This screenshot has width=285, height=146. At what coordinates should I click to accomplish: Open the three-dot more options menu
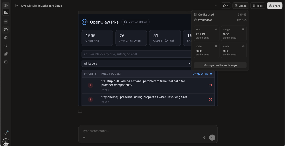point(216,6)
